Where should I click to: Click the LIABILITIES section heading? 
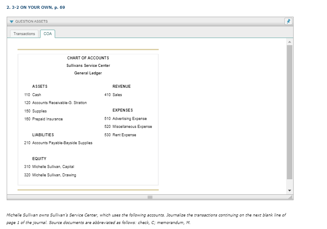pyautogui.click(x=43, y=135)
